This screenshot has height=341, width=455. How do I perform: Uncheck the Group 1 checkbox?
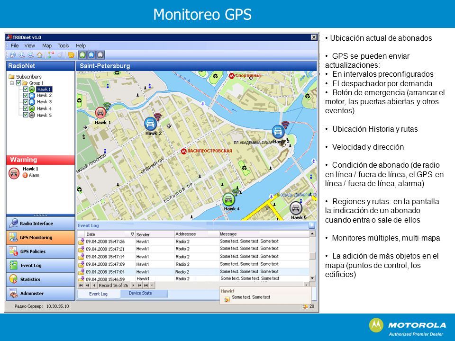pyautogui.click(x=18, y=83)
